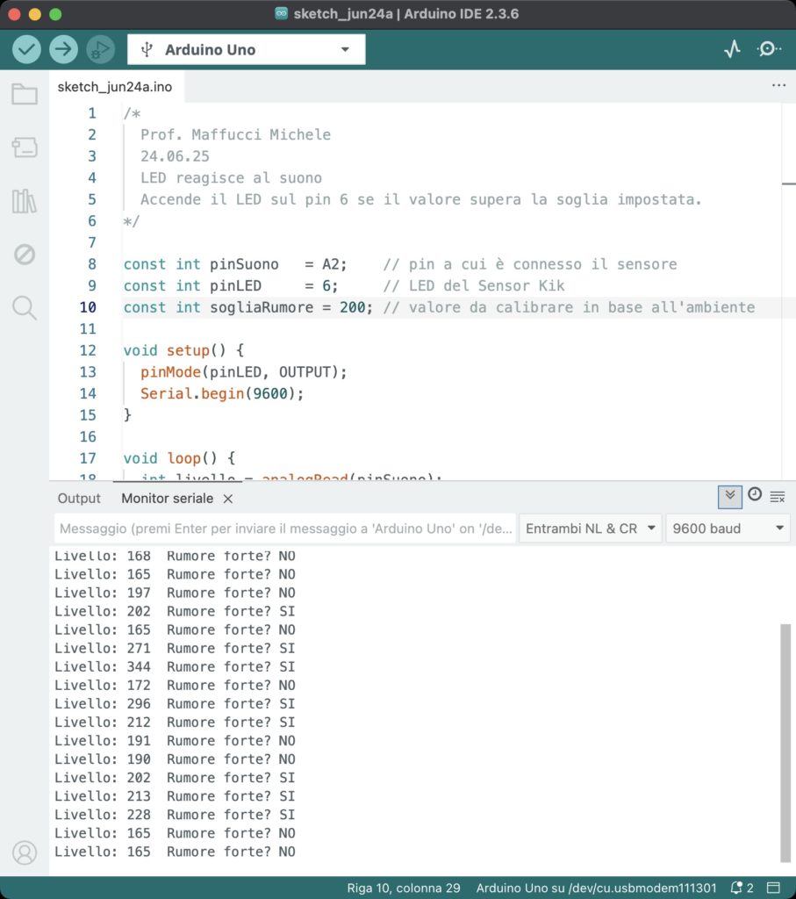Toggle timestamp display in serial monitor
Viewport: 796px width, 899px height.
754,496
